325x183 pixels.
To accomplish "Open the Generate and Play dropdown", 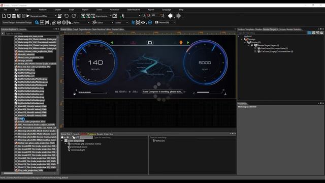I will click(x=55, y=16).
